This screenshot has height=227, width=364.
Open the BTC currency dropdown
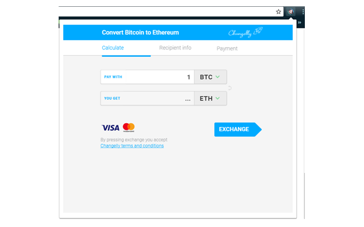point(210,77)
